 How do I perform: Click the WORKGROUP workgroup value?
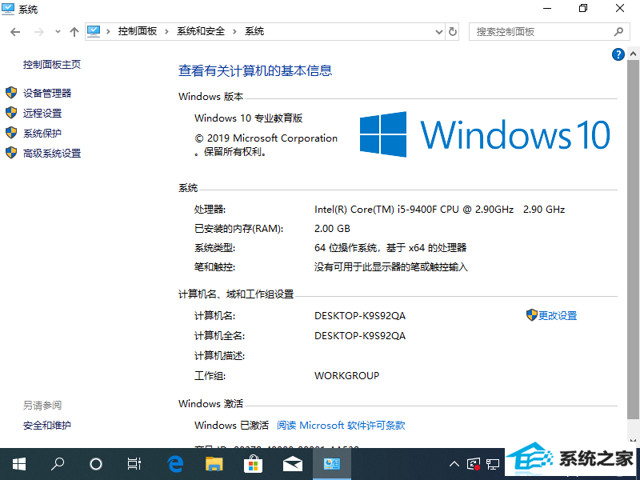point(346,375)
